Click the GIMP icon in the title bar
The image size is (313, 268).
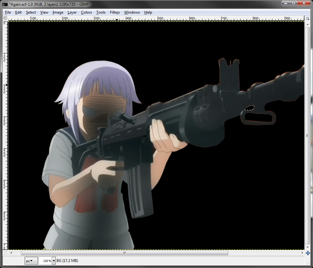pyautogui.click(x=5, y=4)
